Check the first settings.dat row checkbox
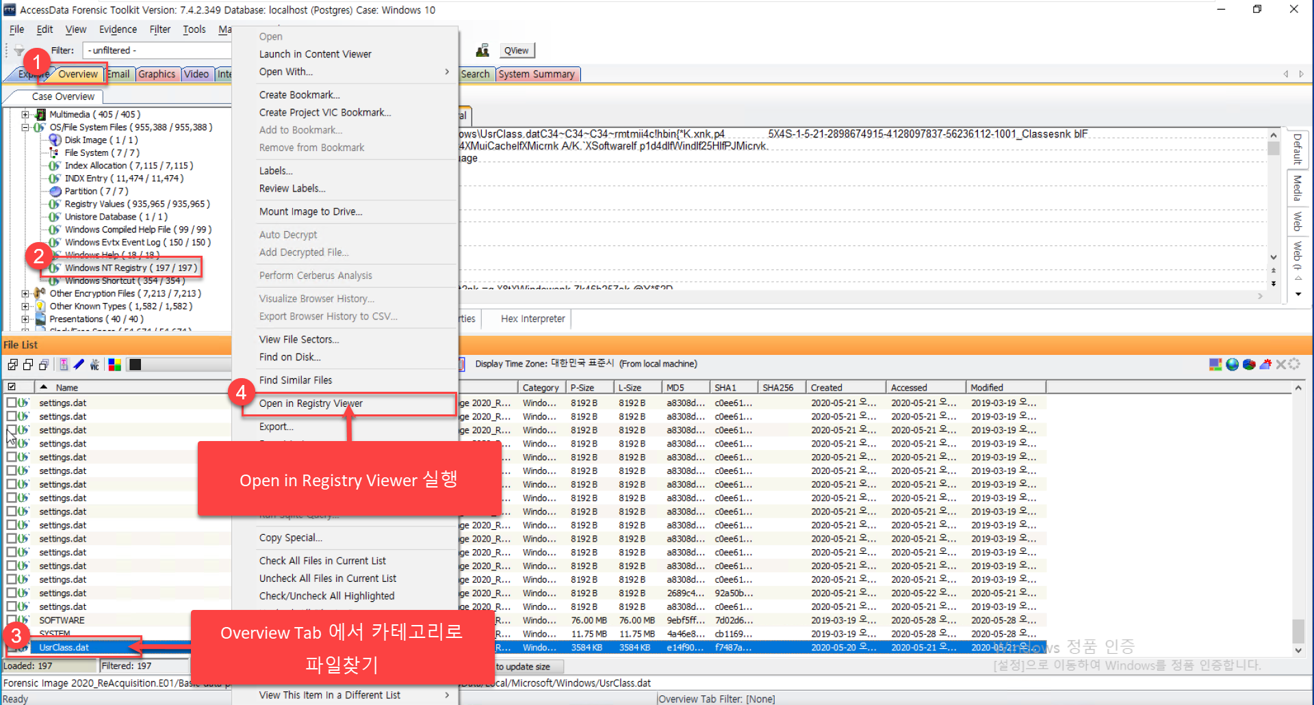Screen dimensions: 1314x705 tap(11, 403)
